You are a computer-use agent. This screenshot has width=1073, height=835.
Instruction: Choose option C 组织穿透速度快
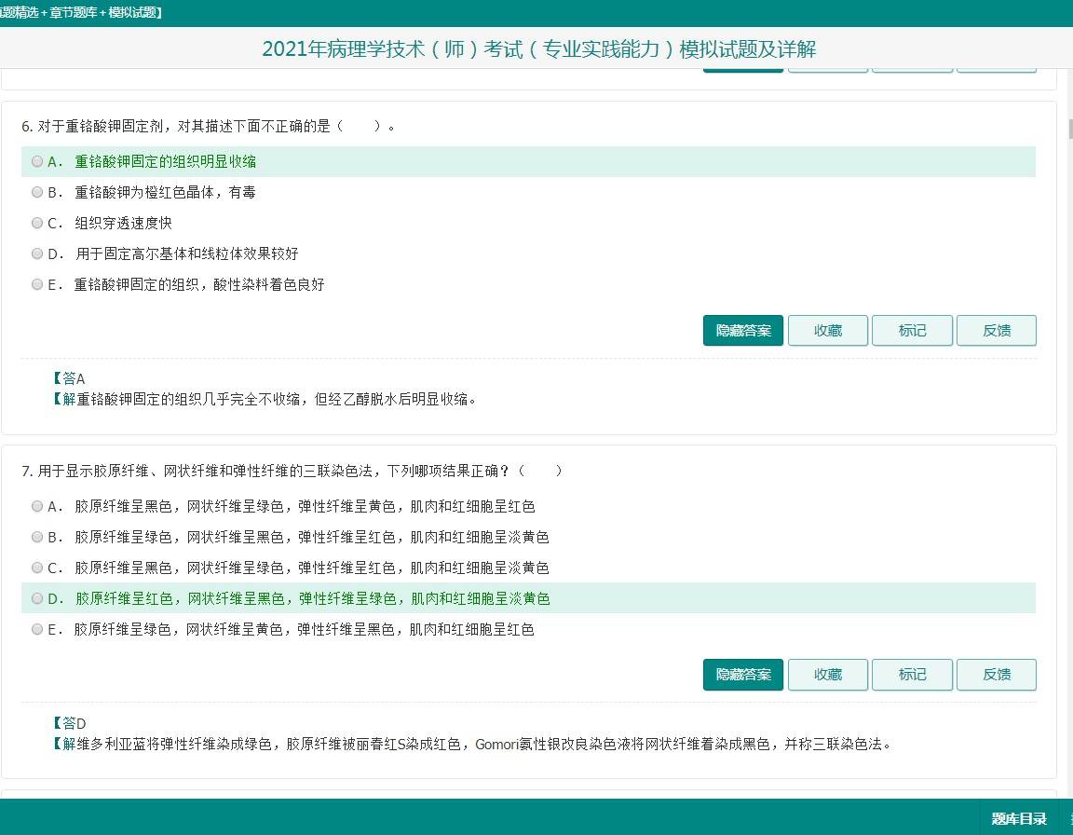tap(37, 223)
